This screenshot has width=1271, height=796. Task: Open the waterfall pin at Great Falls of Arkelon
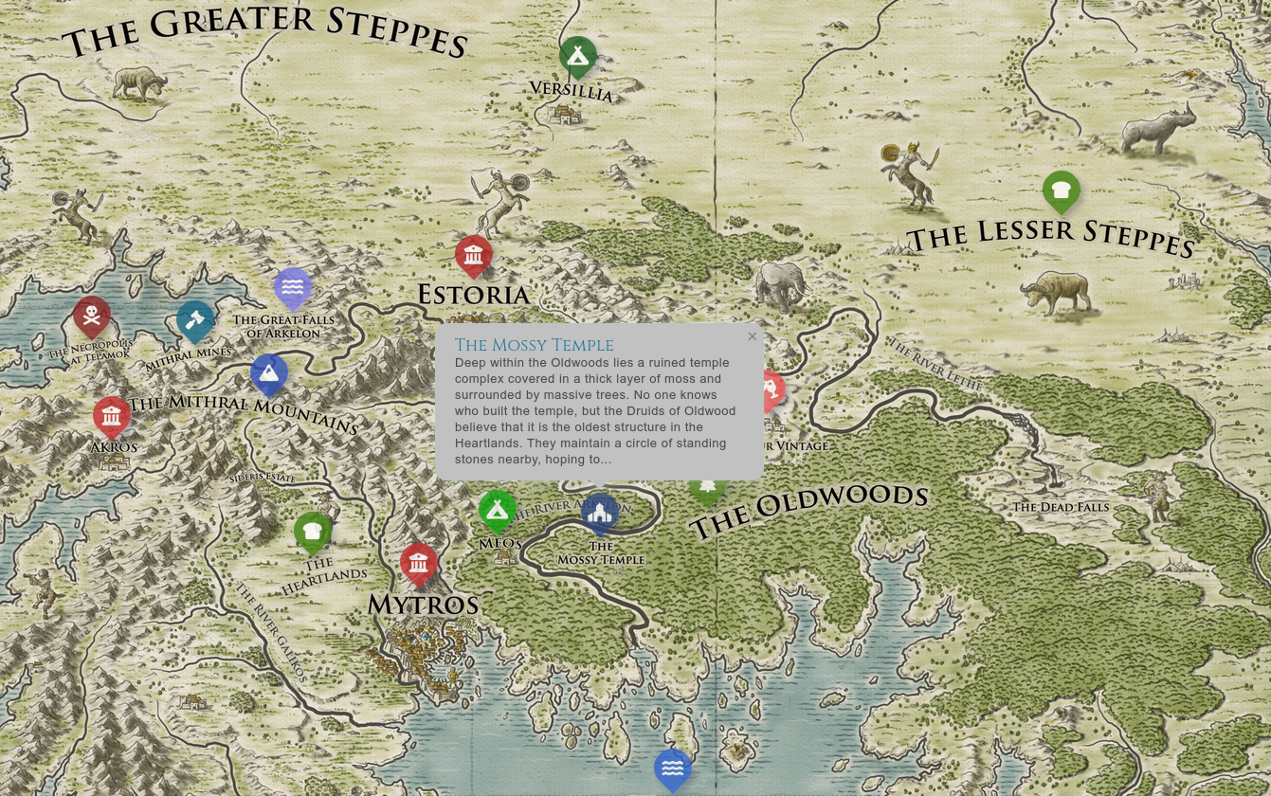[293, 289]
